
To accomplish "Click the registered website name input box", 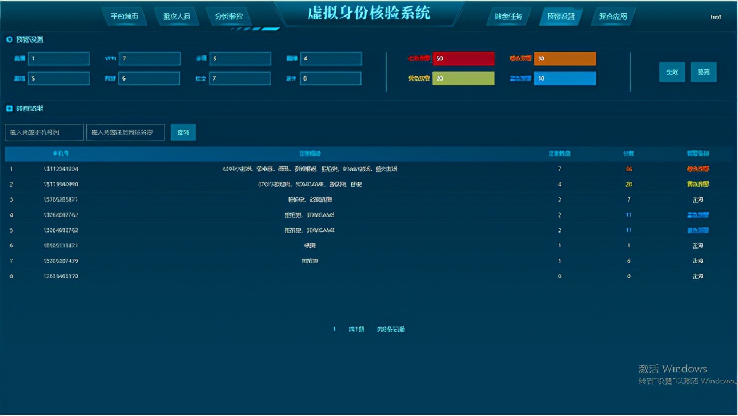I will [125, 132].
